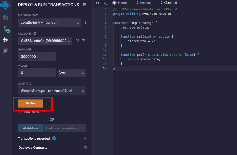Click the orange Deploy button
This screenshot has height=155, width=237.
31,103
